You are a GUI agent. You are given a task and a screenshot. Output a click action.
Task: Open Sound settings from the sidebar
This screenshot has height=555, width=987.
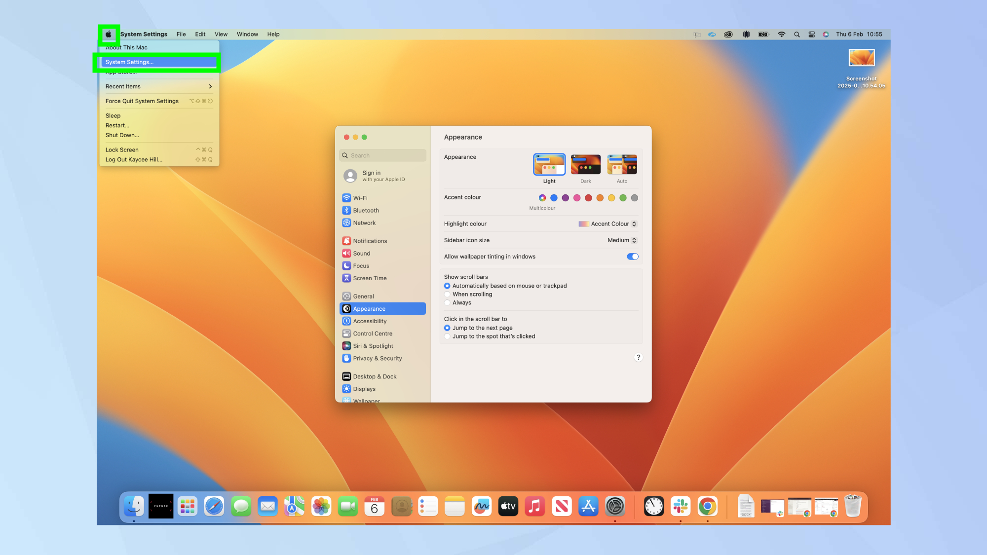[x=362, y=253]
